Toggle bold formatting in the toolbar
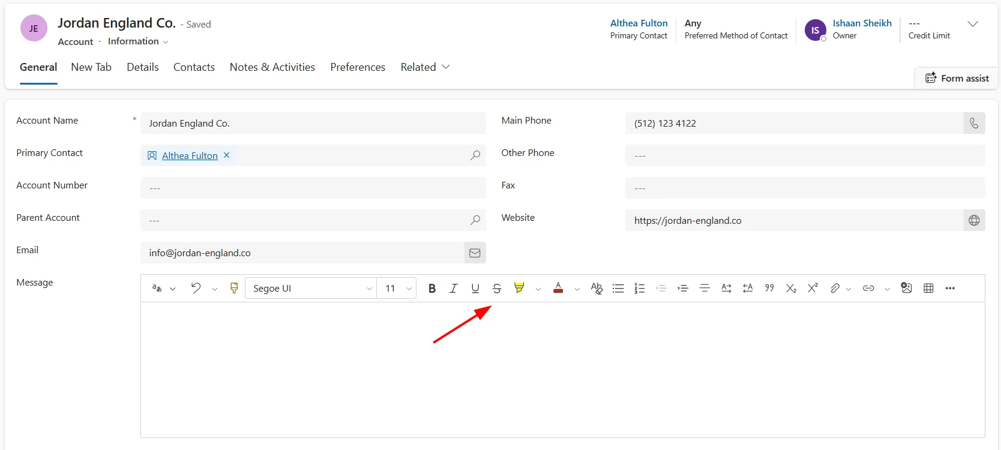Screen dimensions: 1001x450 (432, 289)
